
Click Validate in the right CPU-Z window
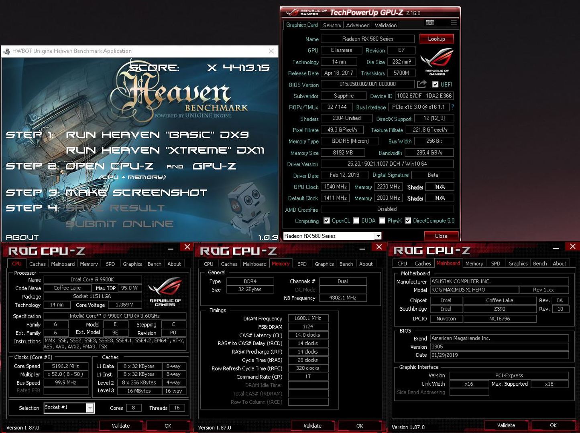506,425
